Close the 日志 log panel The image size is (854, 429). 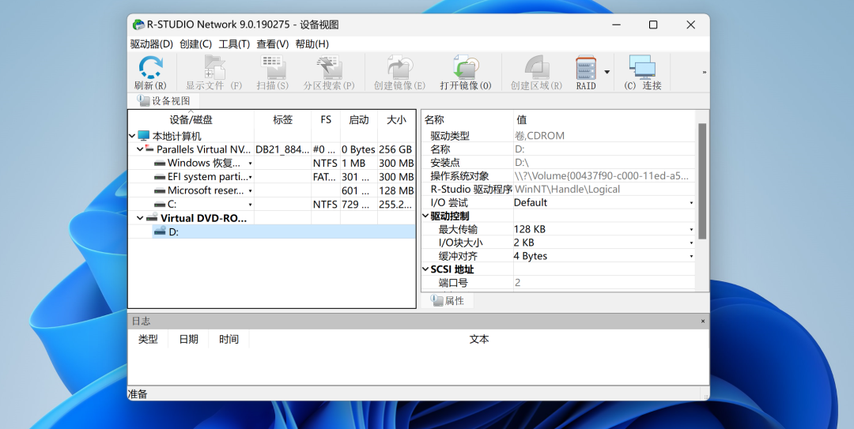pyautogui.click(x=703, y=322)
